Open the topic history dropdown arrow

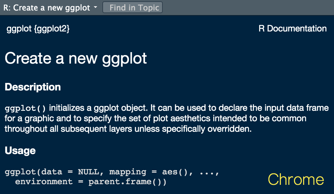click(x=95, y=7)
